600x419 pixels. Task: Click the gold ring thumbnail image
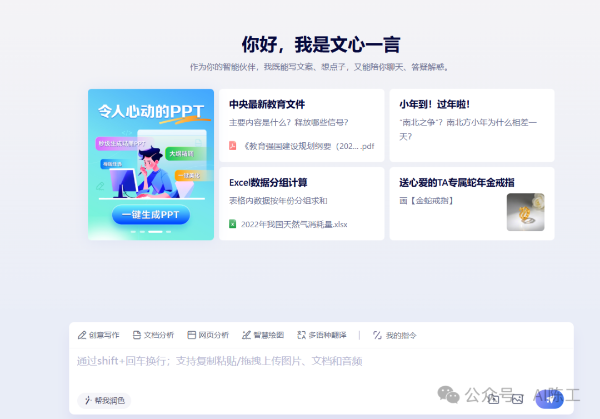pyautogui.click(x=526, y=212)
